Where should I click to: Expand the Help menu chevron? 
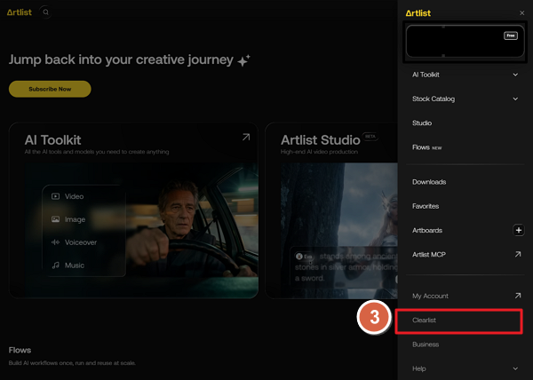[515, 368]
